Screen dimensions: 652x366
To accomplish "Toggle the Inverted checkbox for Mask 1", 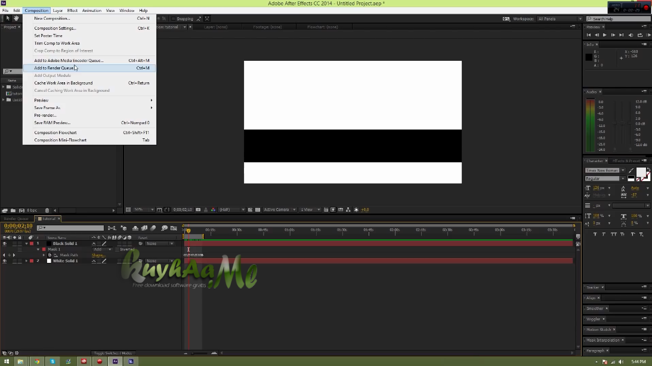I will (118, 249).
